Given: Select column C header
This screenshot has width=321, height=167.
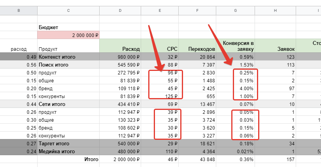Looking at the screenshot, I should click(68, 11).
